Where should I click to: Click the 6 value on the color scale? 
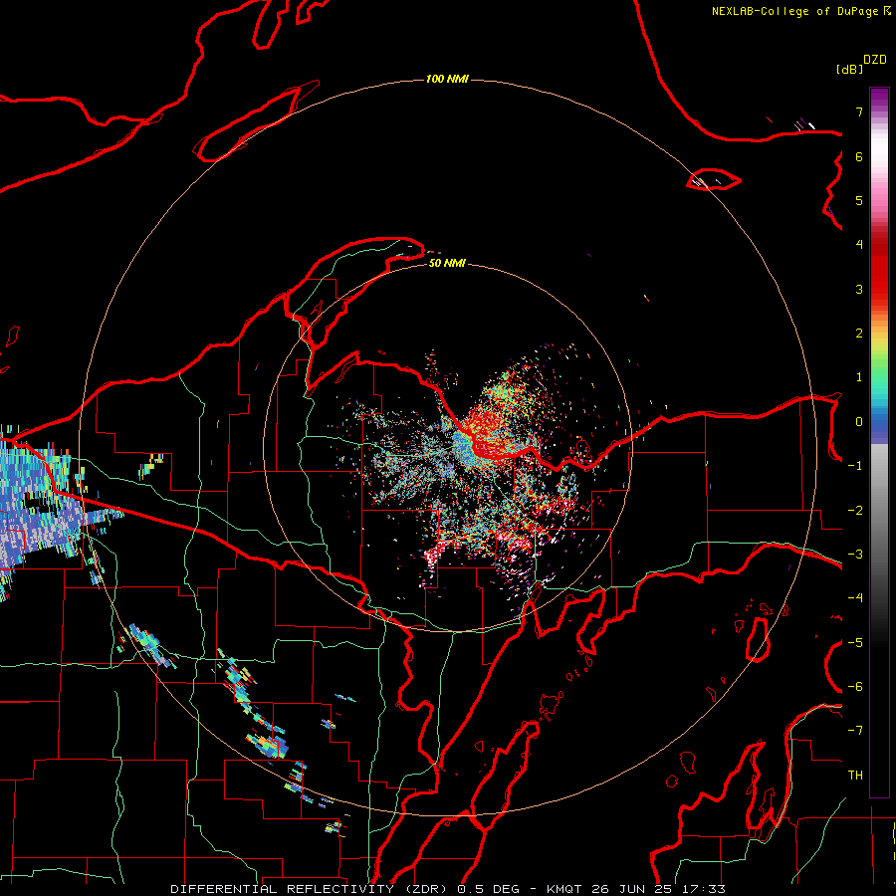click(859, 156)
